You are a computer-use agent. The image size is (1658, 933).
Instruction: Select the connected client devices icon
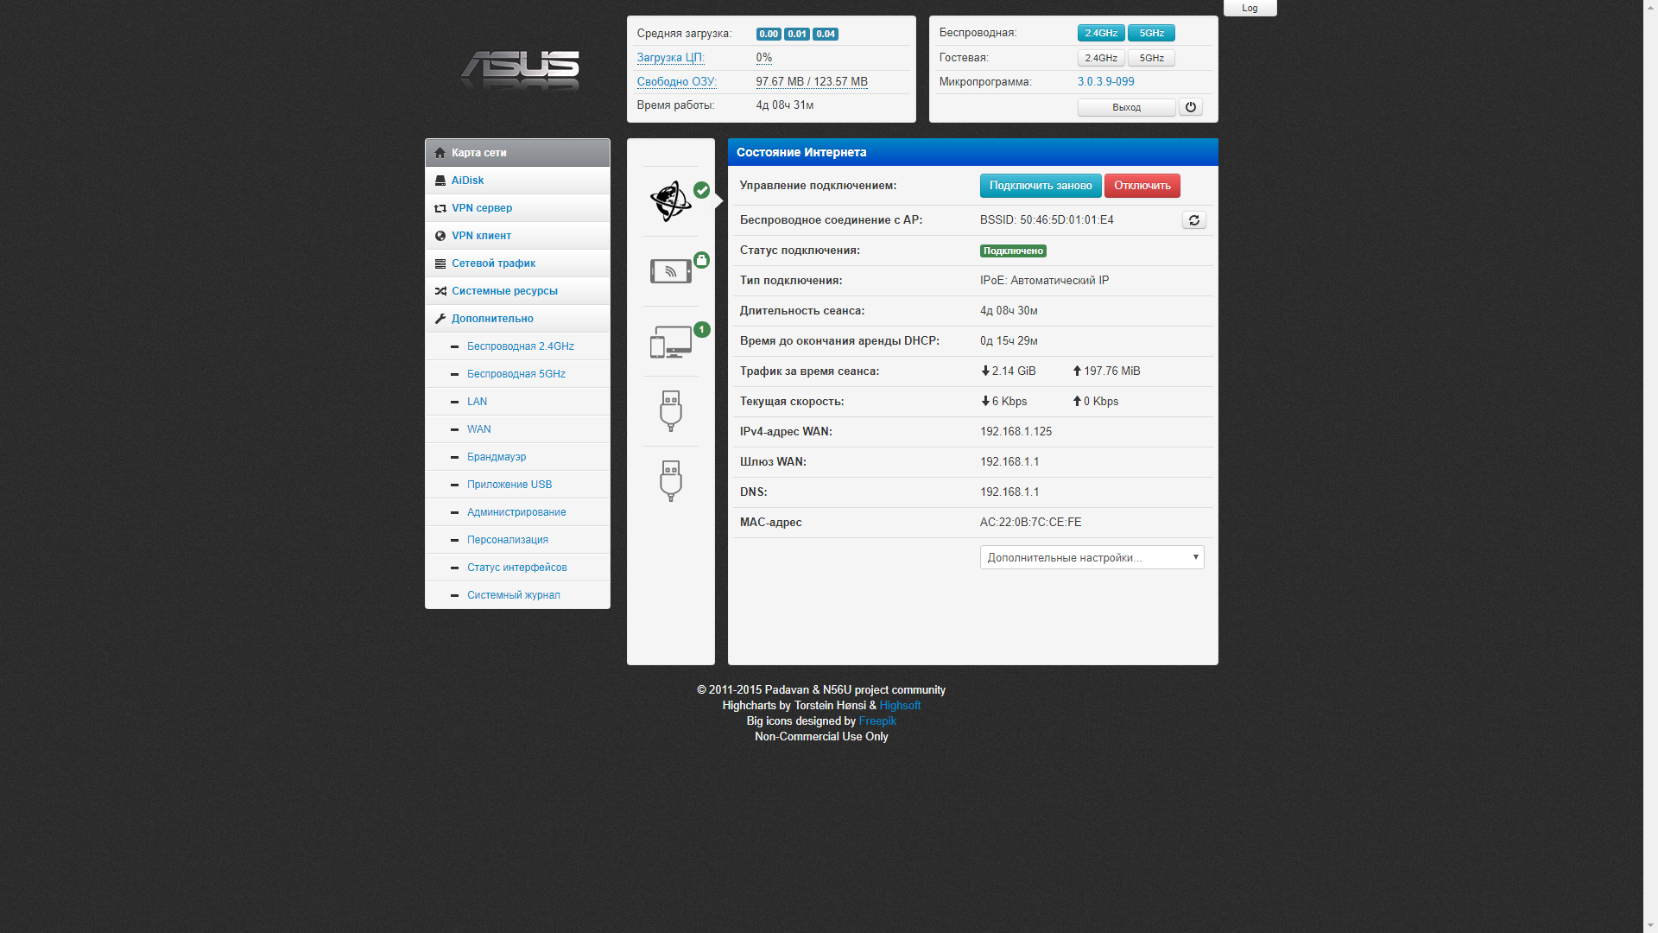pyautogui.click(x=671, y=341)
